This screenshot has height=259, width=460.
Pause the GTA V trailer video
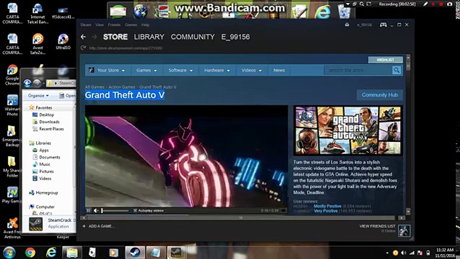(x=88, y=210)
